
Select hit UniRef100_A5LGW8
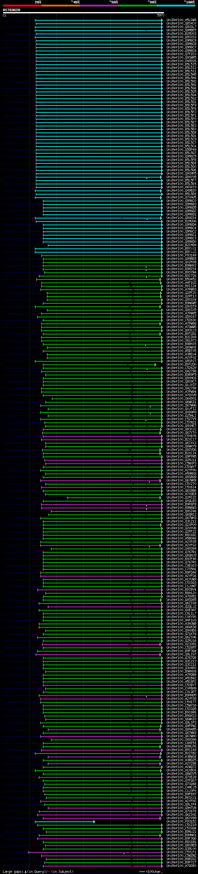181,20
